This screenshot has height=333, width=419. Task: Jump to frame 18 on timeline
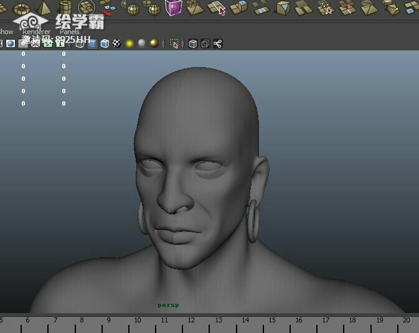click(x=352, y=320)
